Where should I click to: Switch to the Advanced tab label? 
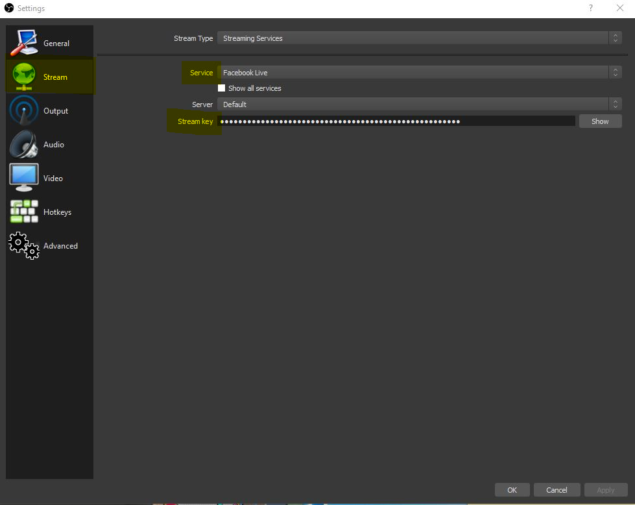(x=60, y=246)
